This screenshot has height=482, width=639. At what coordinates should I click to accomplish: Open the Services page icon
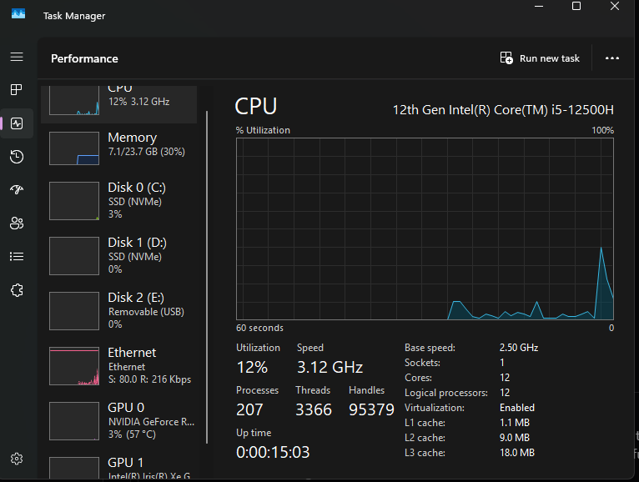pyautogui.click(x=17, y=290)
